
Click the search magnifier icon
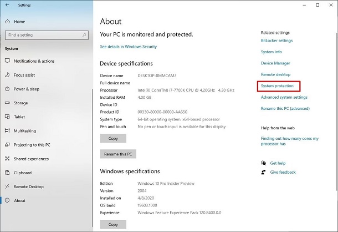click(x=84, y=35)
